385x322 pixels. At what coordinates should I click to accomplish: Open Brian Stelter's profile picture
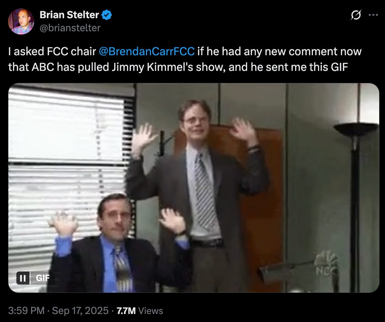(21, 21)
